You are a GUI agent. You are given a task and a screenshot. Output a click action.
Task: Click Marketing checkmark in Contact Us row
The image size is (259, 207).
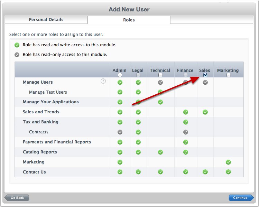pyautogui.click(x=228, y=172)
